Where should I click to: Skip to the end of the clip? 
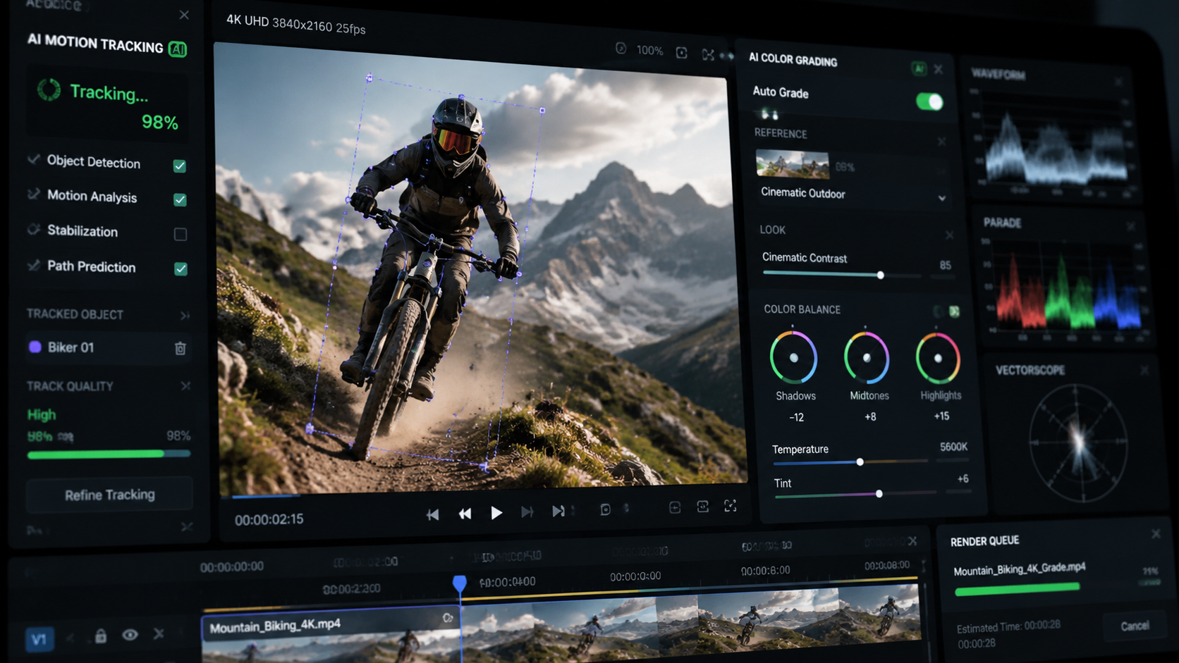click(558, 511)
